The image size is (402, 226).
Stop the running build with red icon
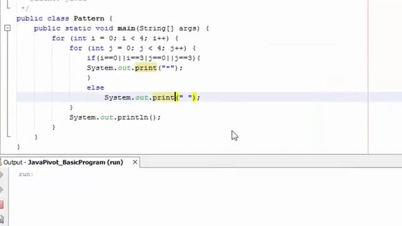[1, 205]
